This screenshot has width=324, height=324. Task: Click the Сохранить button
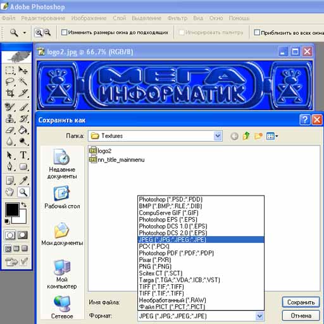click(301, 302)
